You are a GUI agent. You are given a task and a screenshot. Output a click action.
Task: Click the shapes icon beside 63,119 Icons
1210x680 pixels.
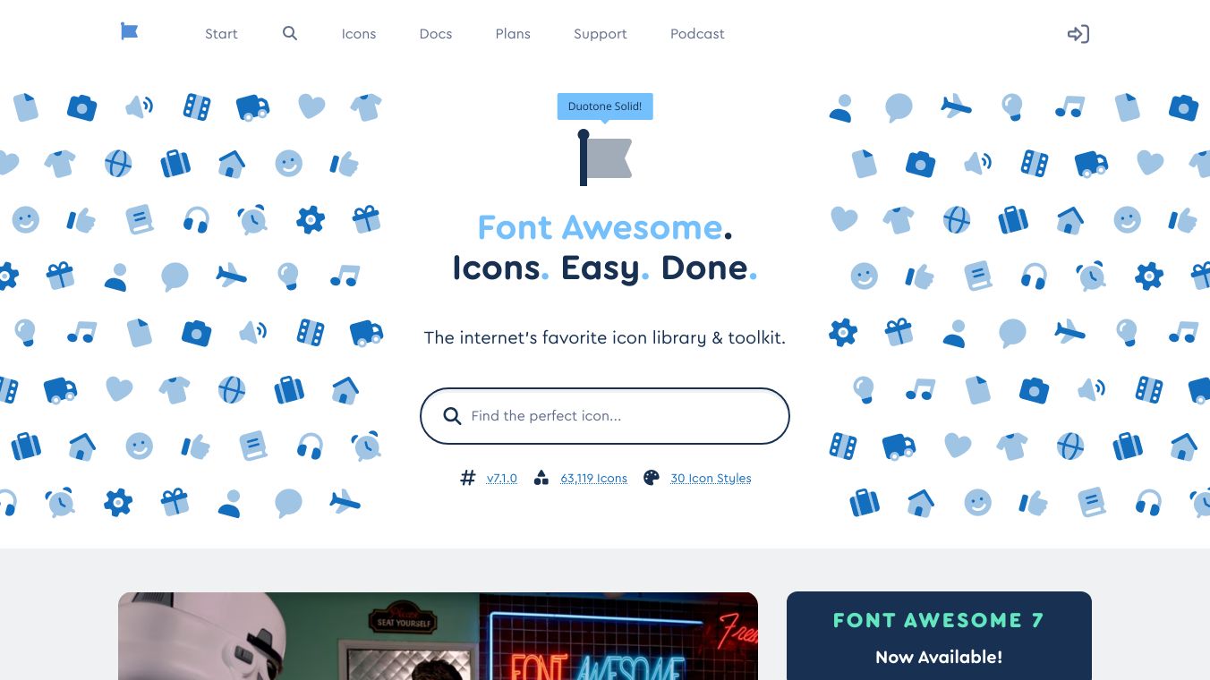(541, 478)
